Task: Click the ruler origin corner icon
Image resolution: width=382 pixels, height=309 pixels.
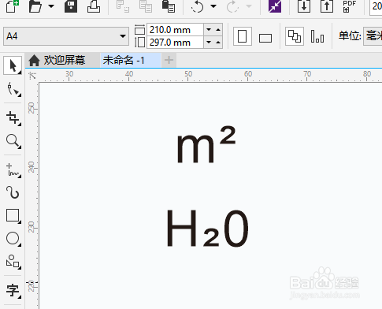Action: (x=32, y=76)
